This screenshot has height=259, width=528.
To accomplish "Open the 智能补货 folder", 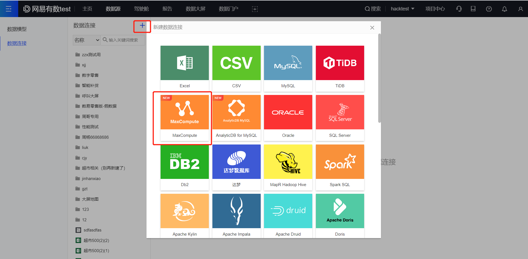I will tap(87, 85).
